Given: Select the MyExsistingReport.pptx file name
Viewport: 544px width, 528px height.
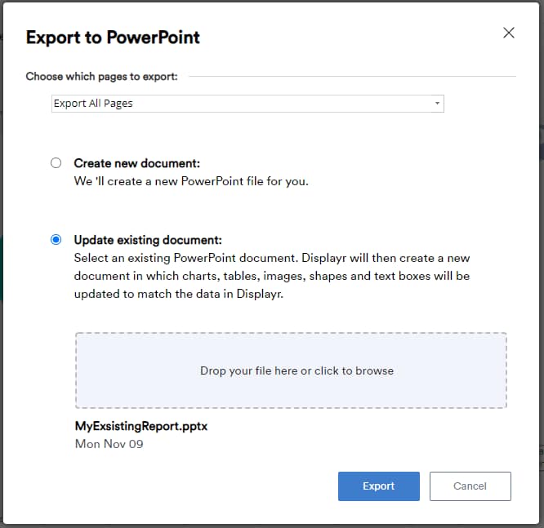Looking at the screenshot, I should 141,427.
